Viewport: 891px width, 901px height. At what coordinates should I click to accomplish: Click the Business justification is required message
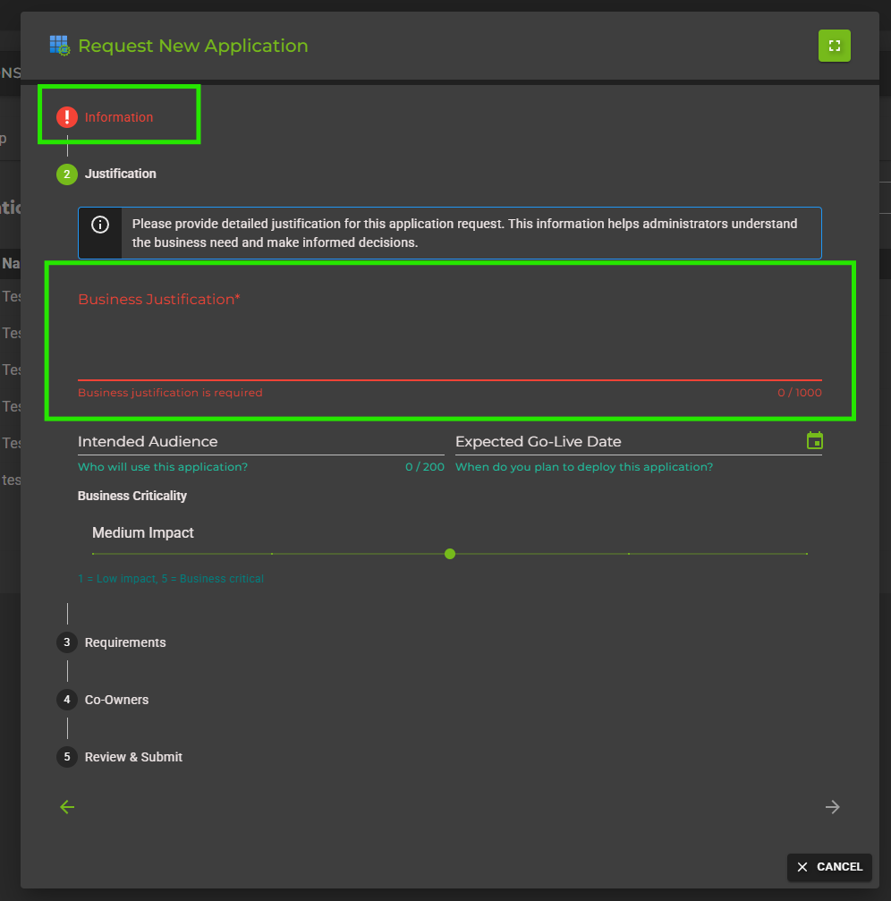pos(170,392)
